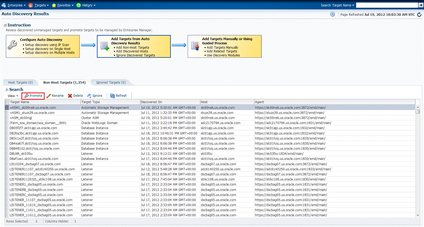This screenshot has width=424, height=227.
Task: Click the Host column header
Action: pos(227,102)
